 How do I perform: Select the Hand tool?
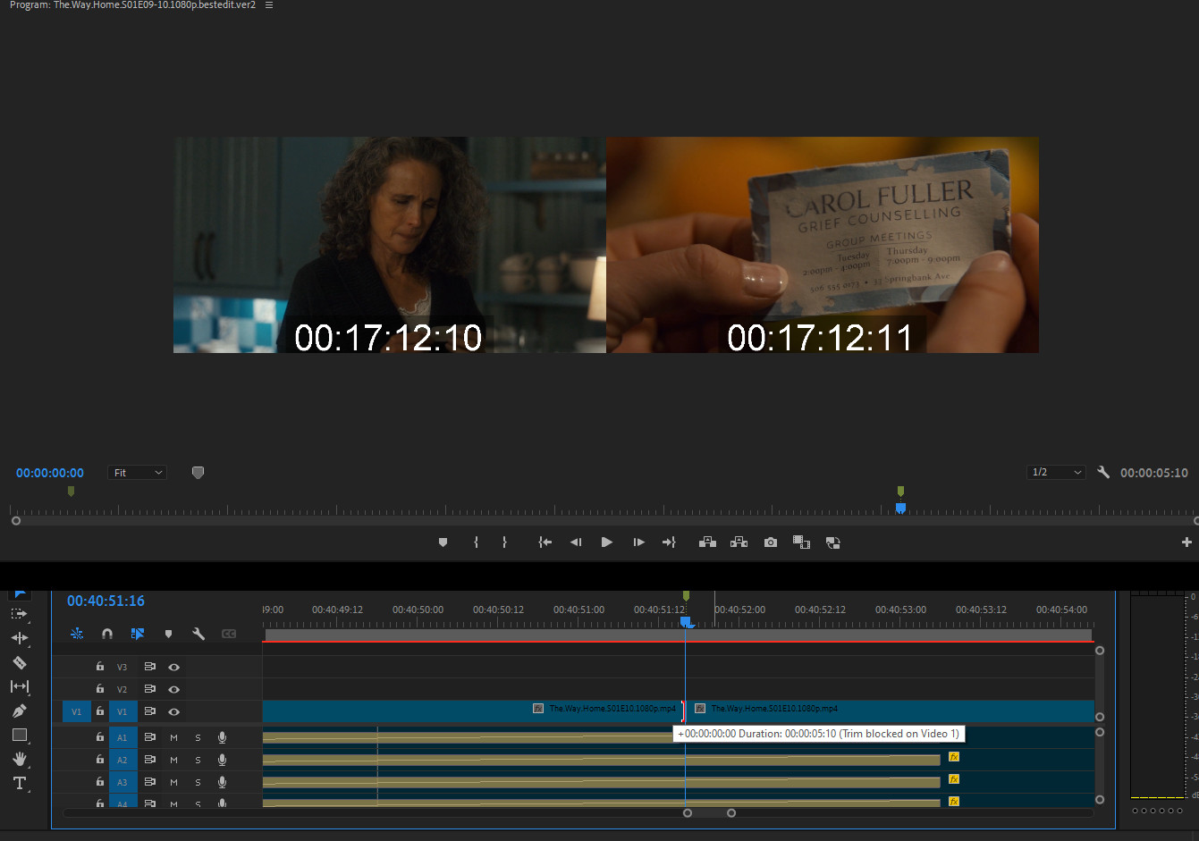19,759
